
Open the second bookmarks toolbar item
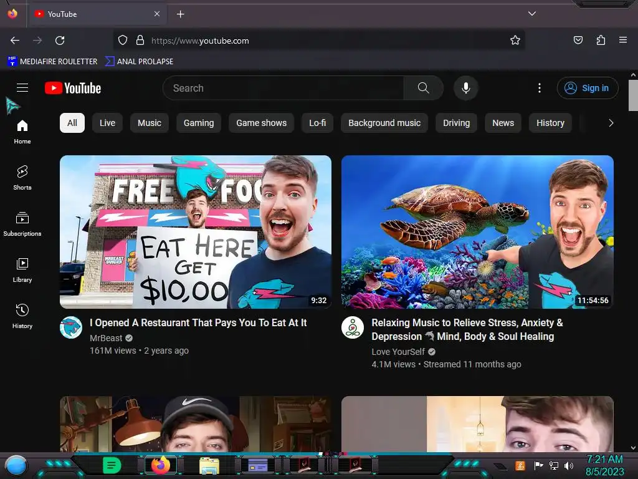point(139,62)
